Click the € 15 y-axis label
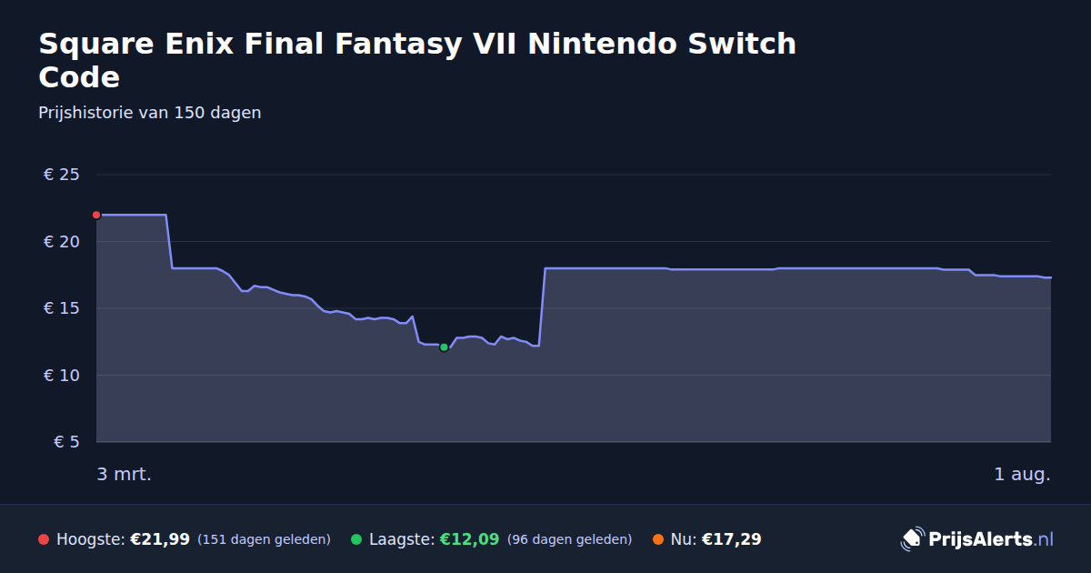Image resolution: width=1091 pixels, height=573 pixels. 62,308
